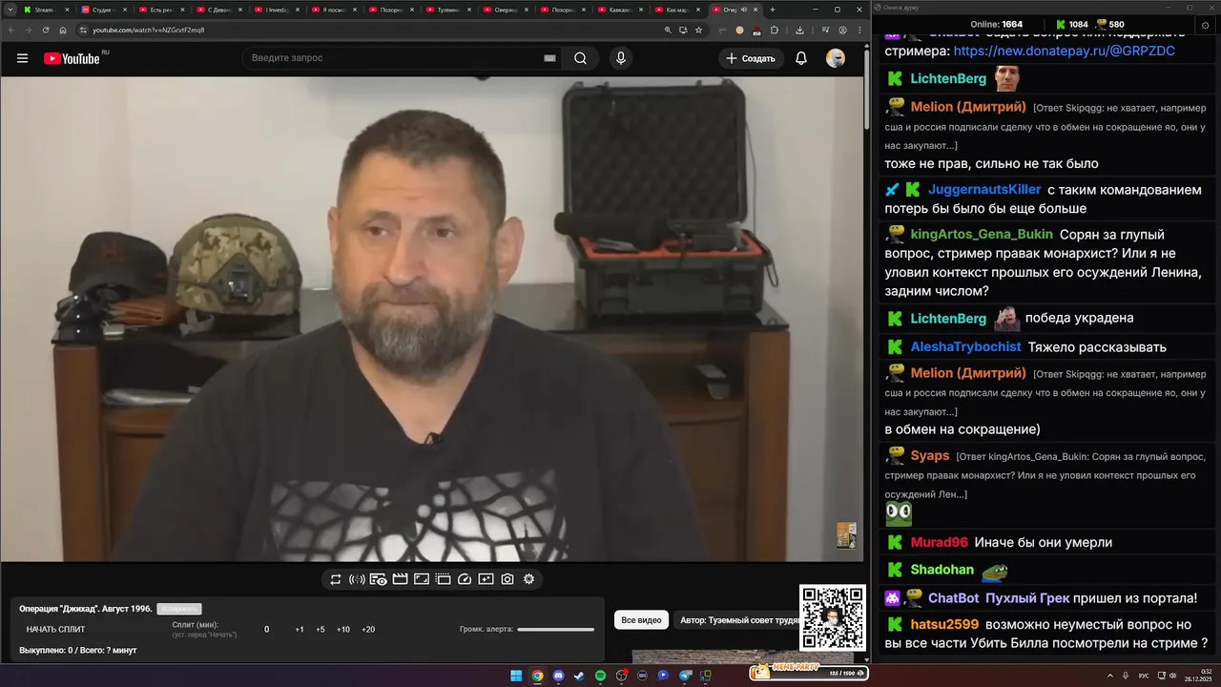Switch to the 'Студия' browser tab

(x=102, y=10)
